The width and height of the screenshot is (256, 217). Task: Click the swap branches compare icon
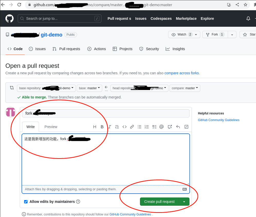pos(12,88)
